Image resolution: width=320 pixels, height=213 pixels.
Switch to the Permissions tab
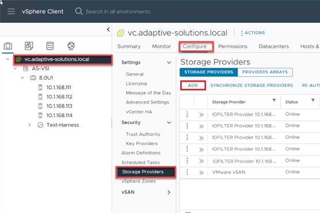coord(233,47)
